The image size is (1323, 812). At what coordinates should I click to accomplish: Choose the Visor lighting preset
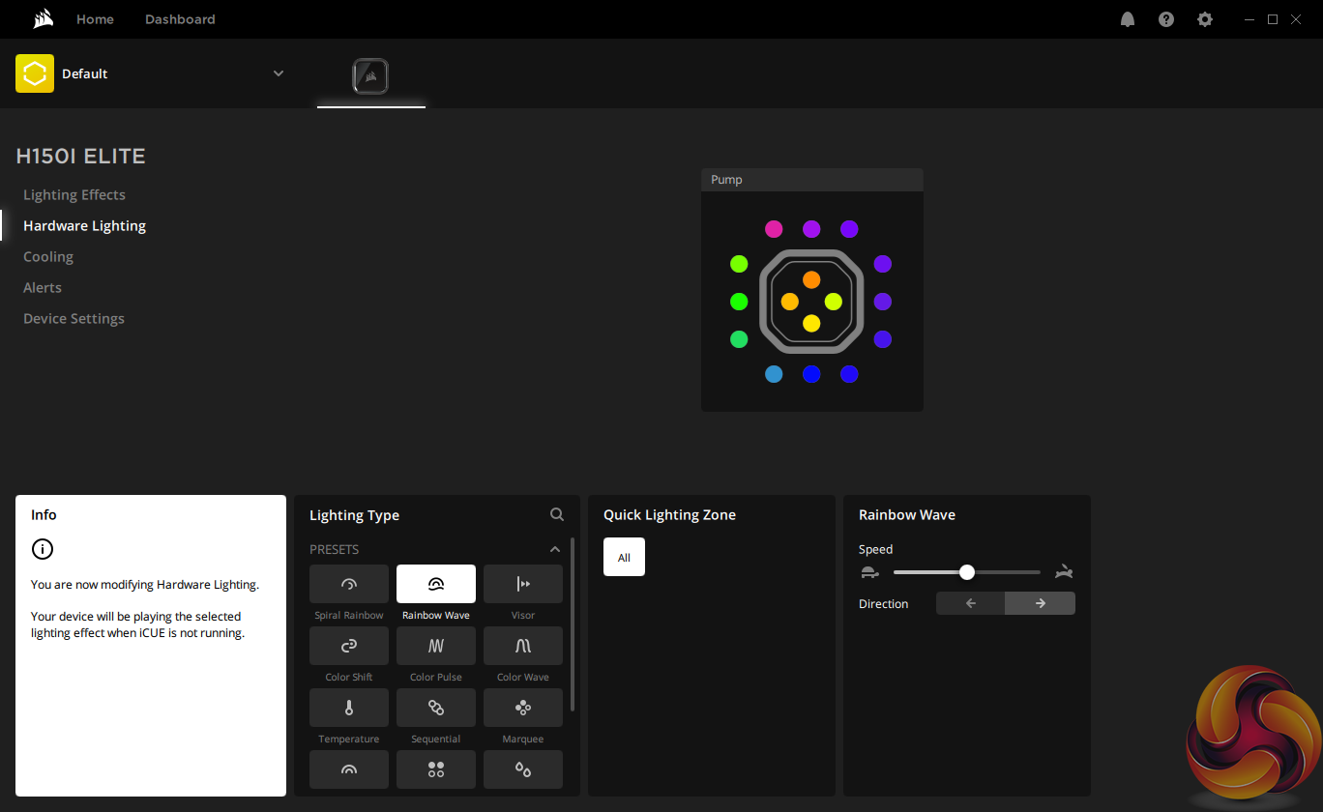[x=523, y=584]
